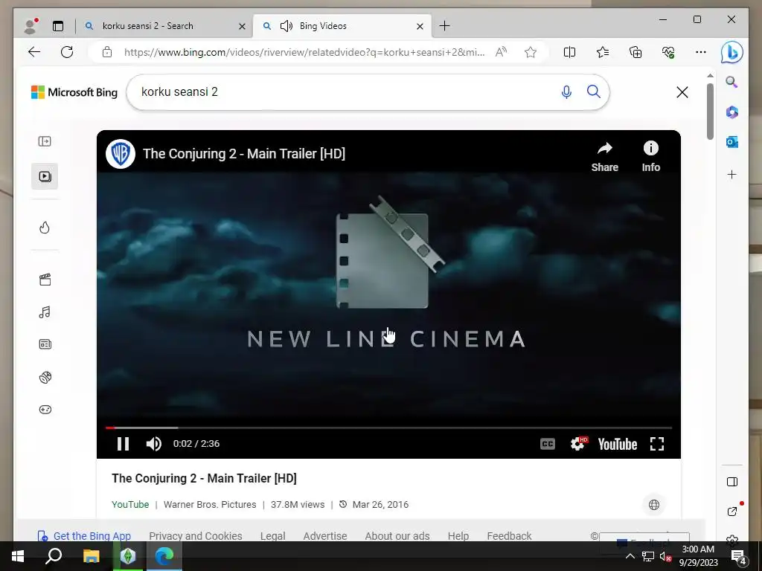Add an app to the Edge sidebar

pyautogui.click(x=732, y=174)
